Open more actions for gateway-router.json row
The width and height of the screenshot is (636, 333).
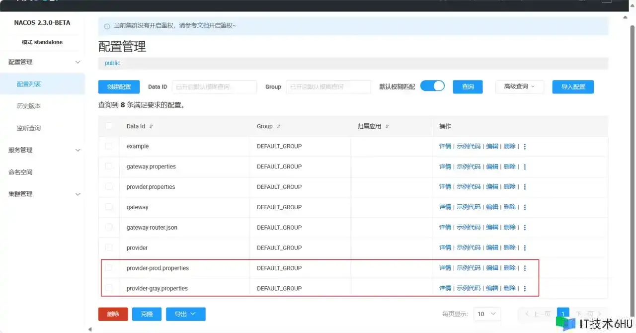click(x=525, y=228)
